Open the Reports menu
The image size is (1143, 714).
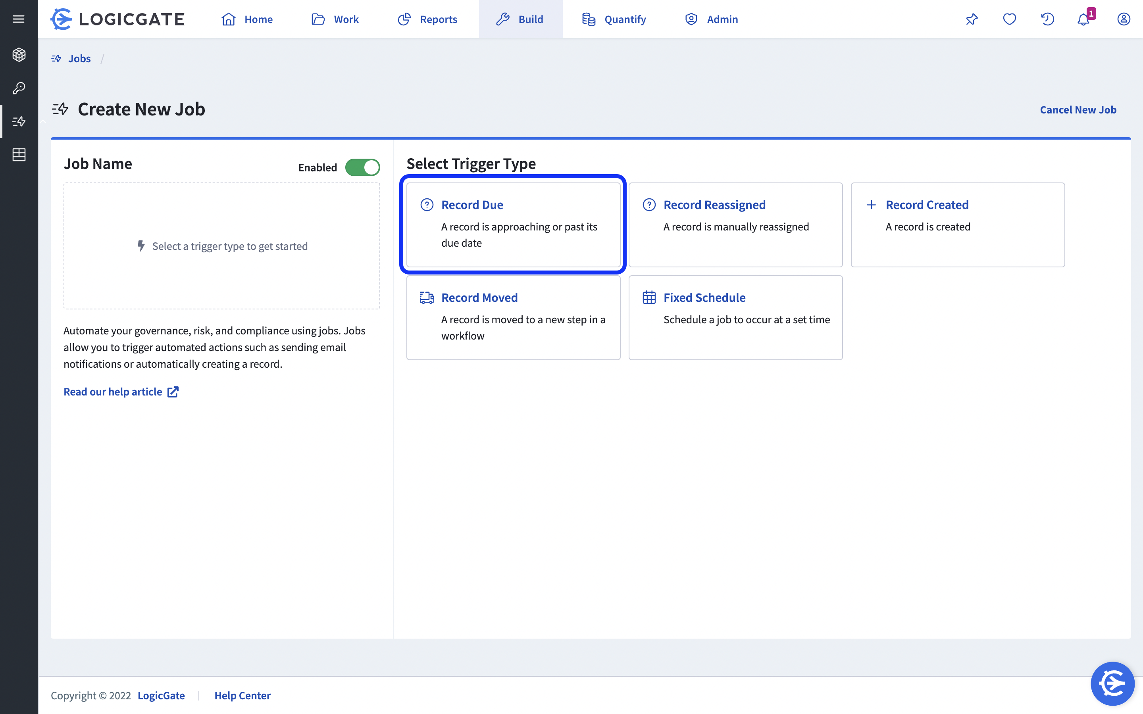click(427, 19)
